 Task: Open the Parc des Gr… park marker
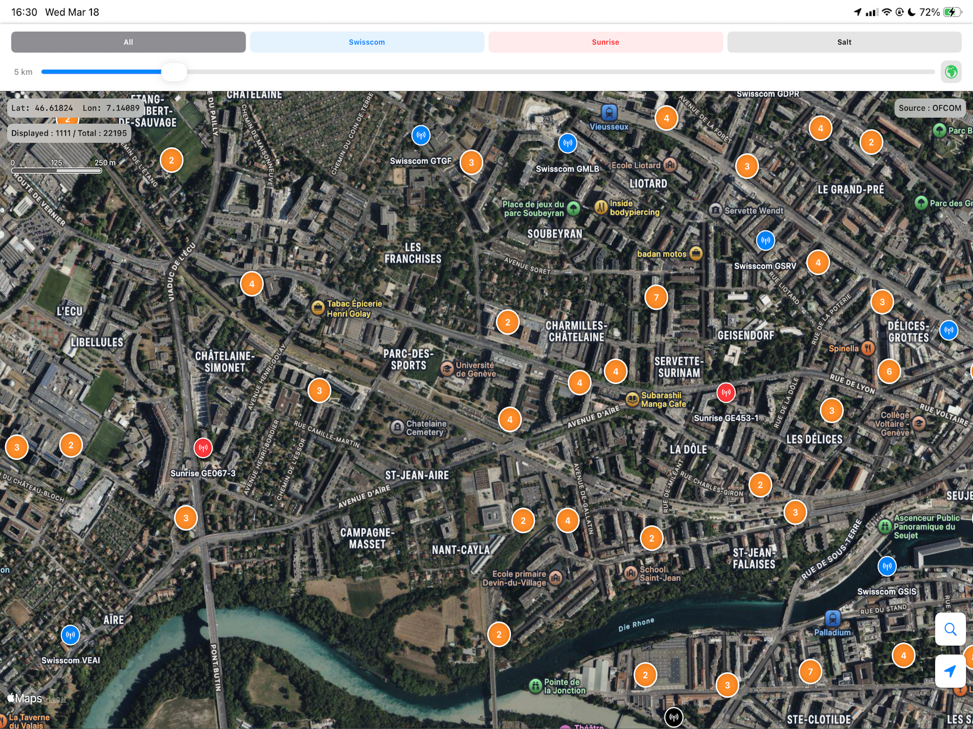pyautogui.click(x=921, y=203)
